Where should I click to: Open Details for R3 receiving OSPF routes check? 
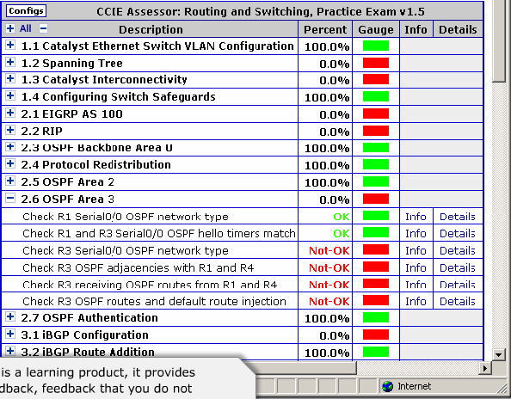click(x=458, y=285)
